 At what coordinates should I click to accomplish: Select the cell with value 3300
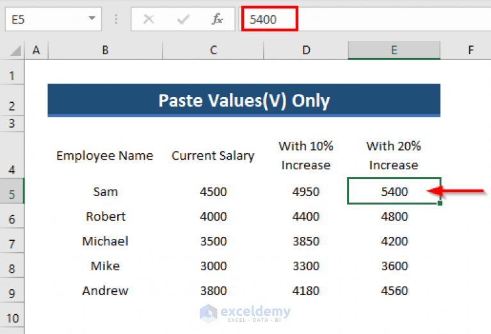tap(306, 266)
